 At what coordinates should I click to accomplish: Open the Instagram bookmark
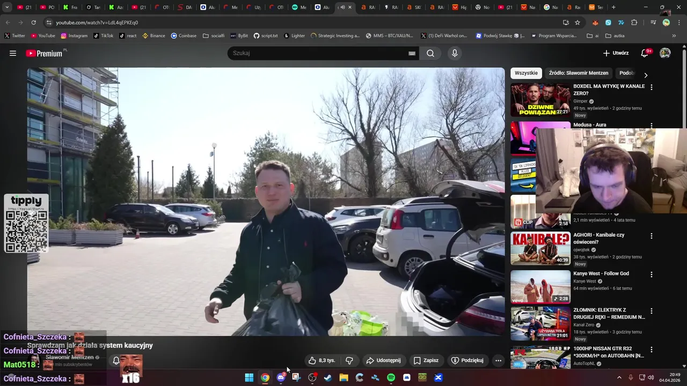pyautogui.click(x=74, y=36)
